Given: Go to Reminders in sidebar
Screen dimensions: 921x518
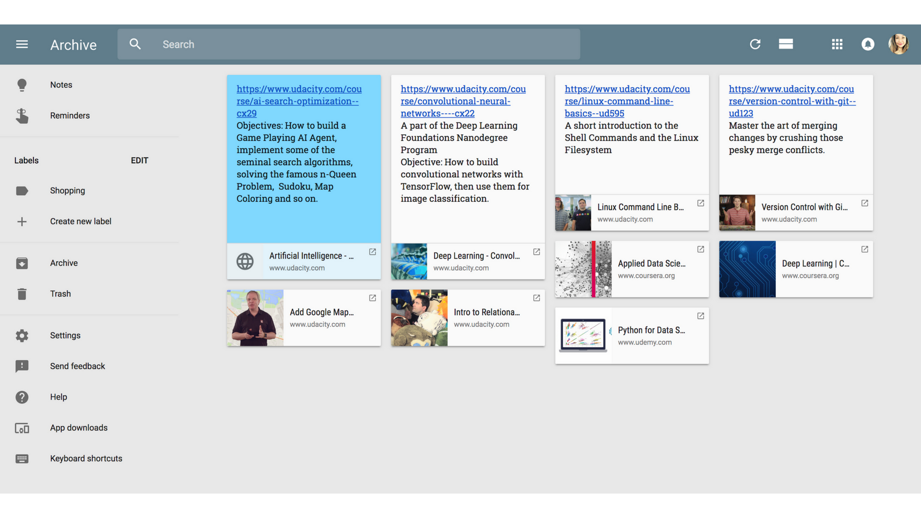Looking at the screenshot, I should point(70,116).
